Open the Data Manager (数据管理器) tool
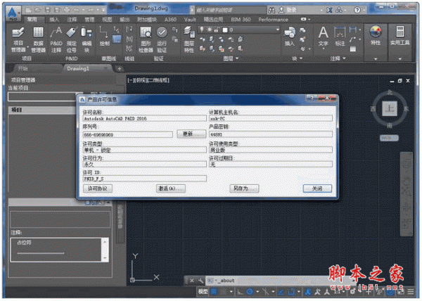The image size is (422, 301). click(38, 39)
